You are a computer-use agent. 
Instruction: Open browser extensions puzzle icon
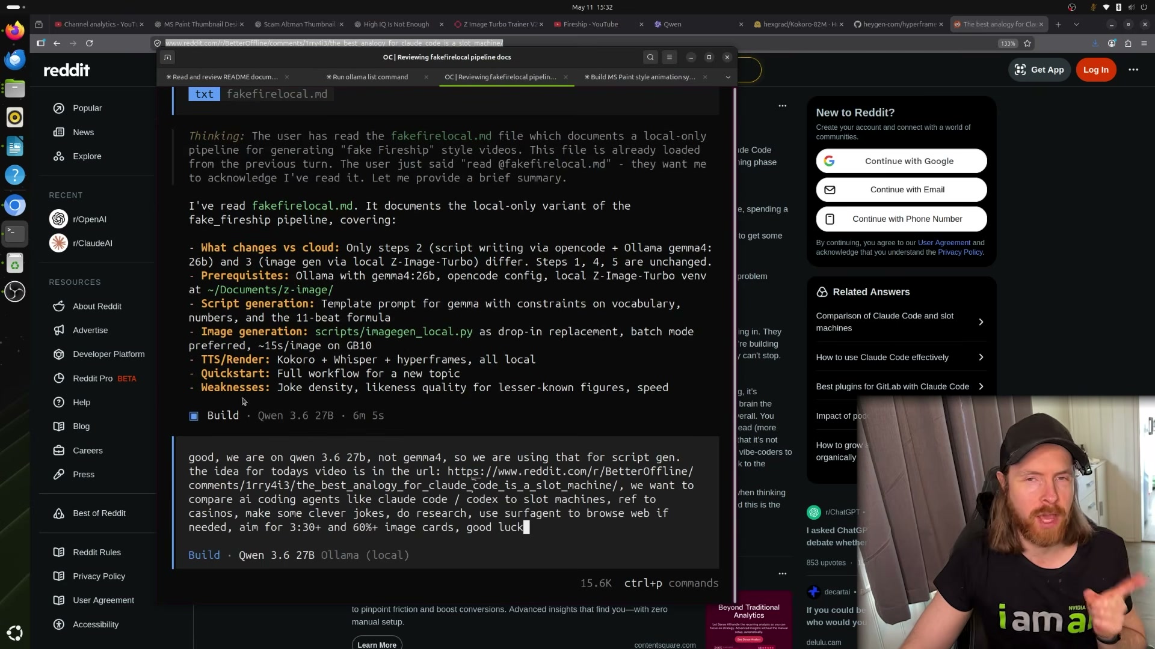[x=1128, y=43]
